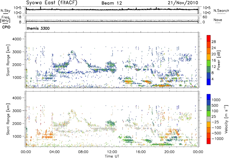Select the '1000' tick in the velocity panel

pyautogui.click(x=17, y=136)
